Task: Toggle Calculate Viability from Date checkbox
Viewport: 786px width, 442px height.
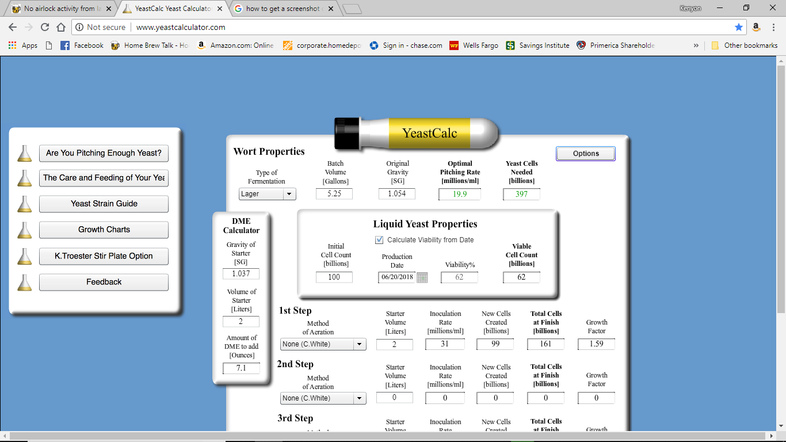Action: (x=379, y=240)
